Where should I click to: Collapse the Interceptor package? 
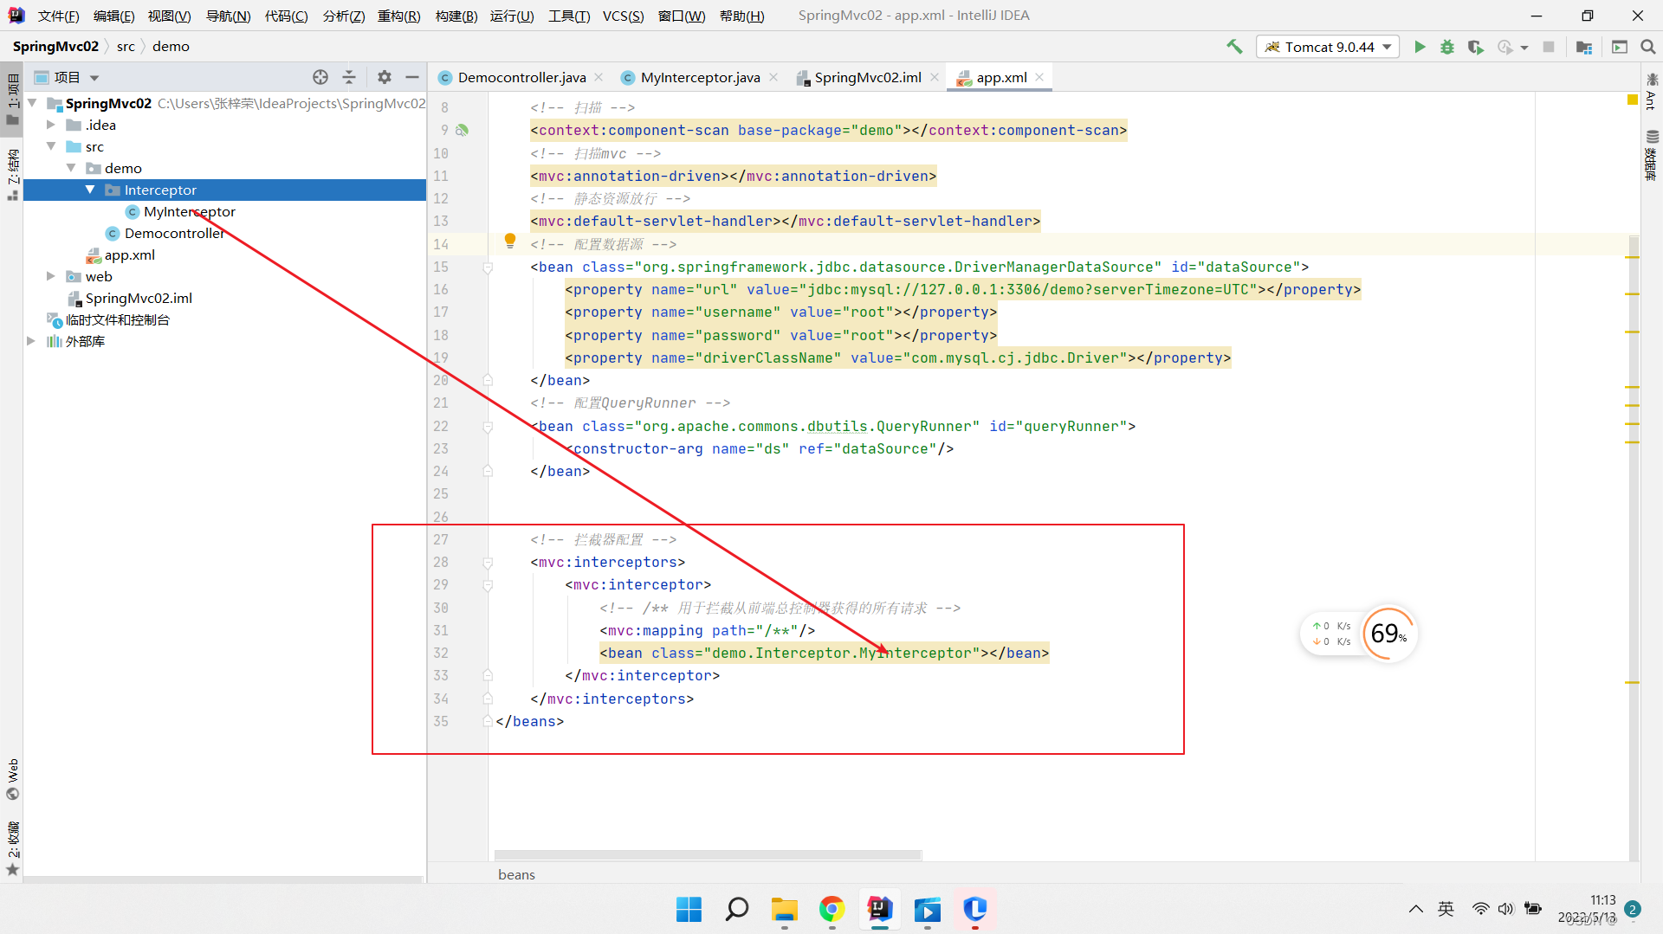(90, 190)
